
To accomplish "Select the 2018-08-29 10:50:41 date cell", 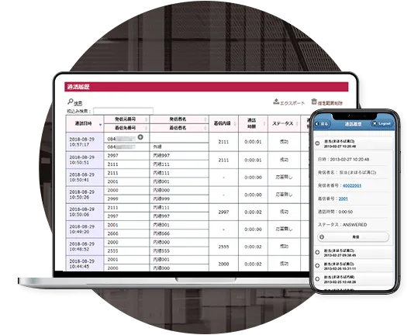I will point(85,178).
